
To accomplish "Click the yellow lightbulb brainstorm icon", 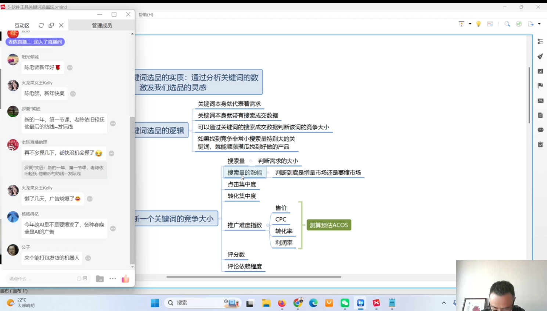I will pyautogui.click(x=478, y=24).
